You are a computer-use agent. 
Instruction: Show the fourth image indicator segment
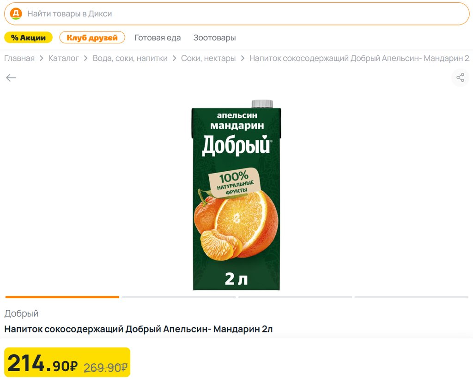point(411,297)
